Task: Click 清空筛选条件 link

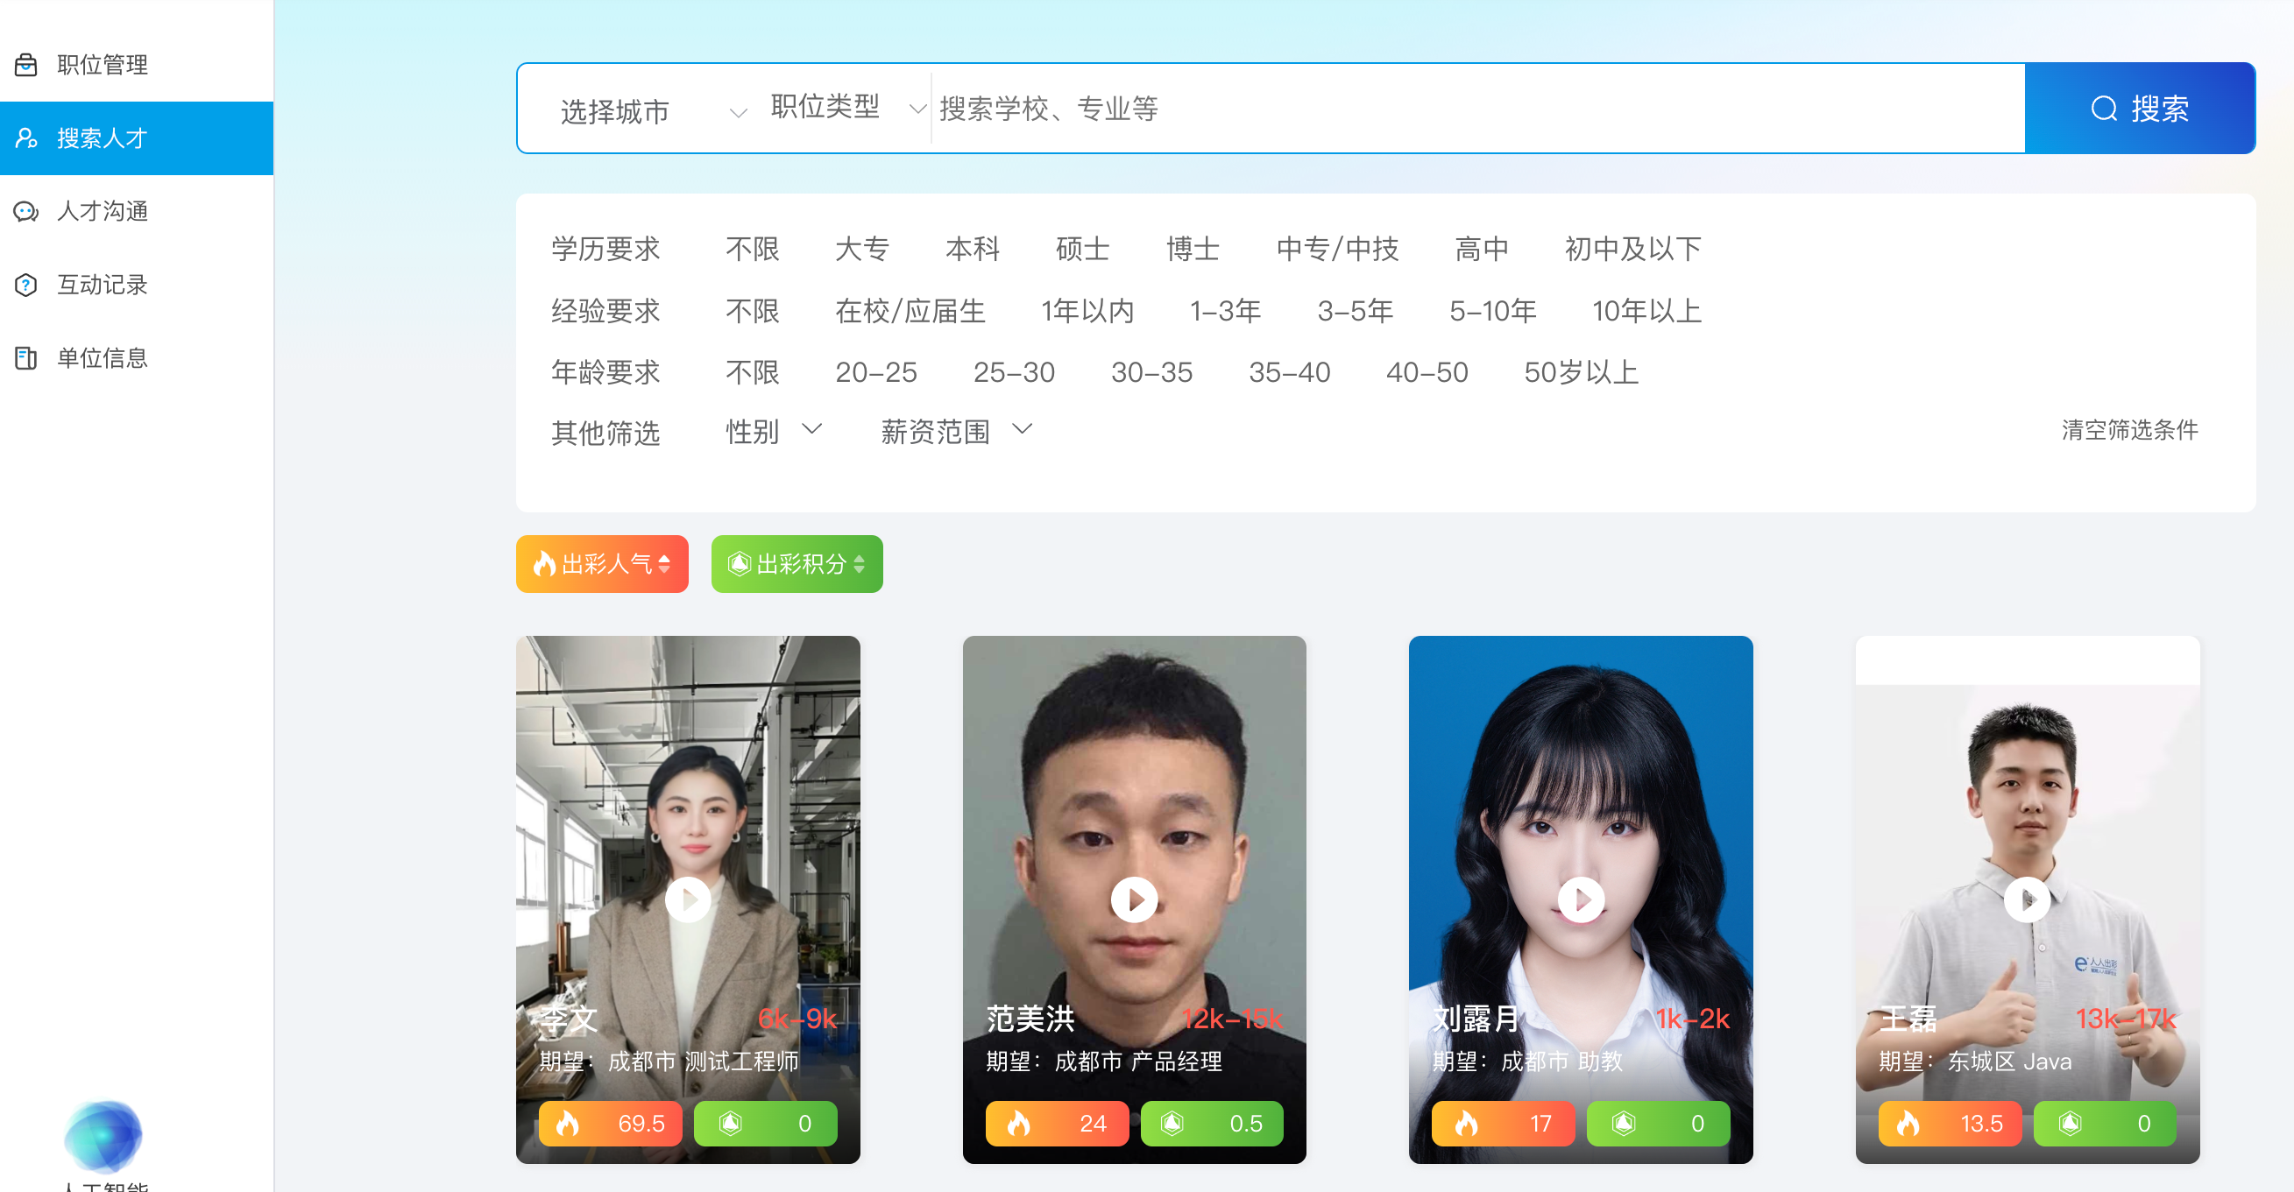Action: [2129, 430]
